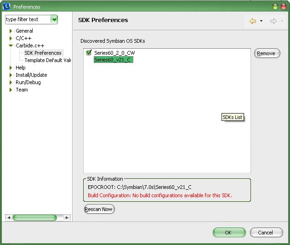Click the red Build Configuration warning text

tap(160, 195)
